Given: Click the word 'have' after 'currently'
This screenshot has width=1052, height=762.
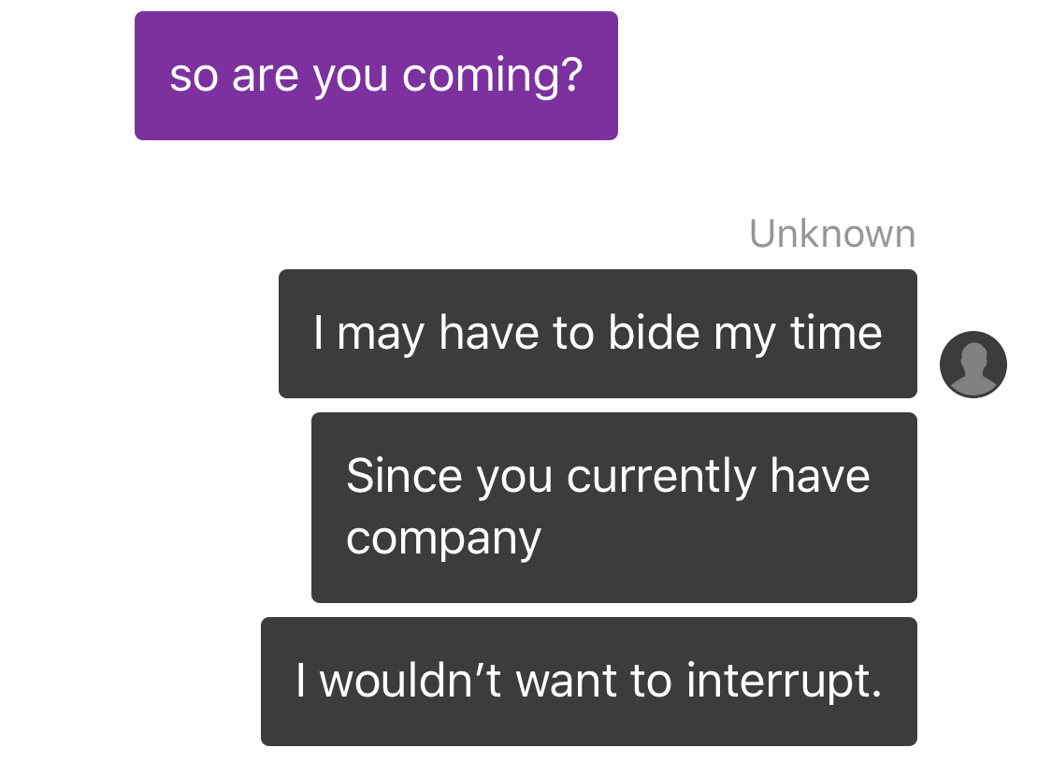Looking at the screenshot, I should pyautogui.click(x=819, y=476).
